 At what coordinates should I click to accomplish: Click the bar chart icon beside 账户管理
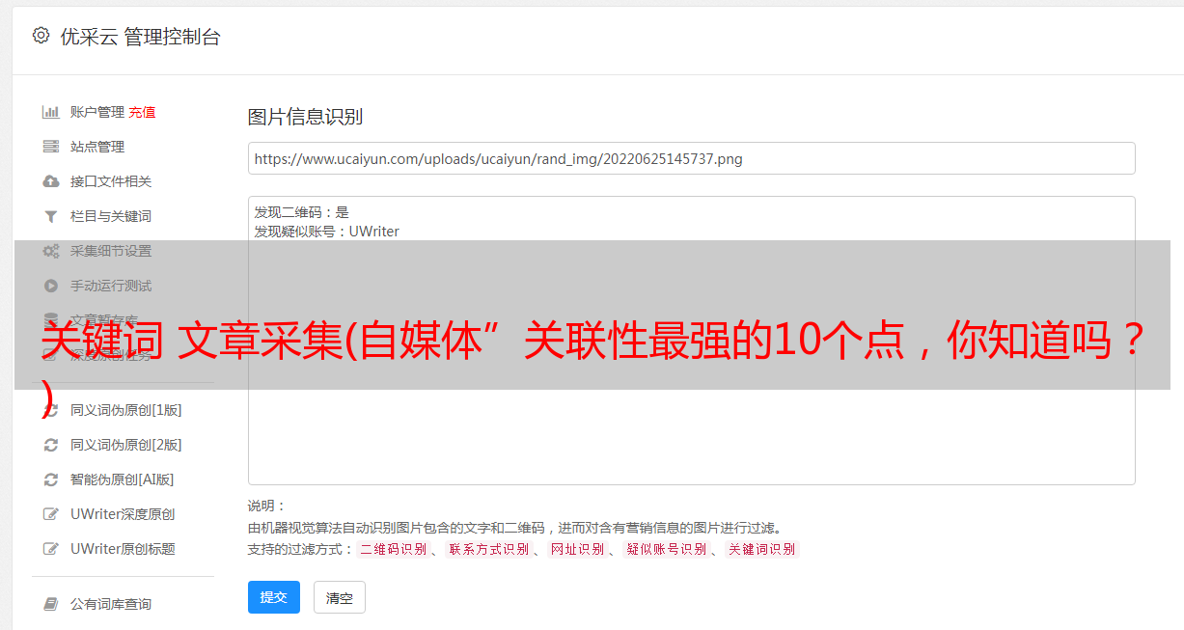pos(51,112)
